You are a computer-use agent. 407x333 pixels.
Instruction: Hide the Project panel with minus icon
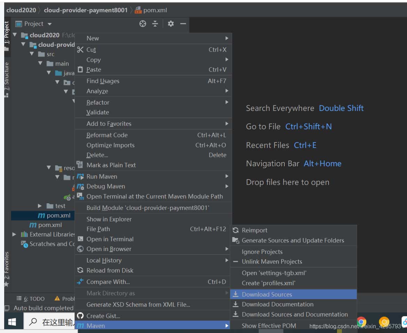tap(183, 24)
